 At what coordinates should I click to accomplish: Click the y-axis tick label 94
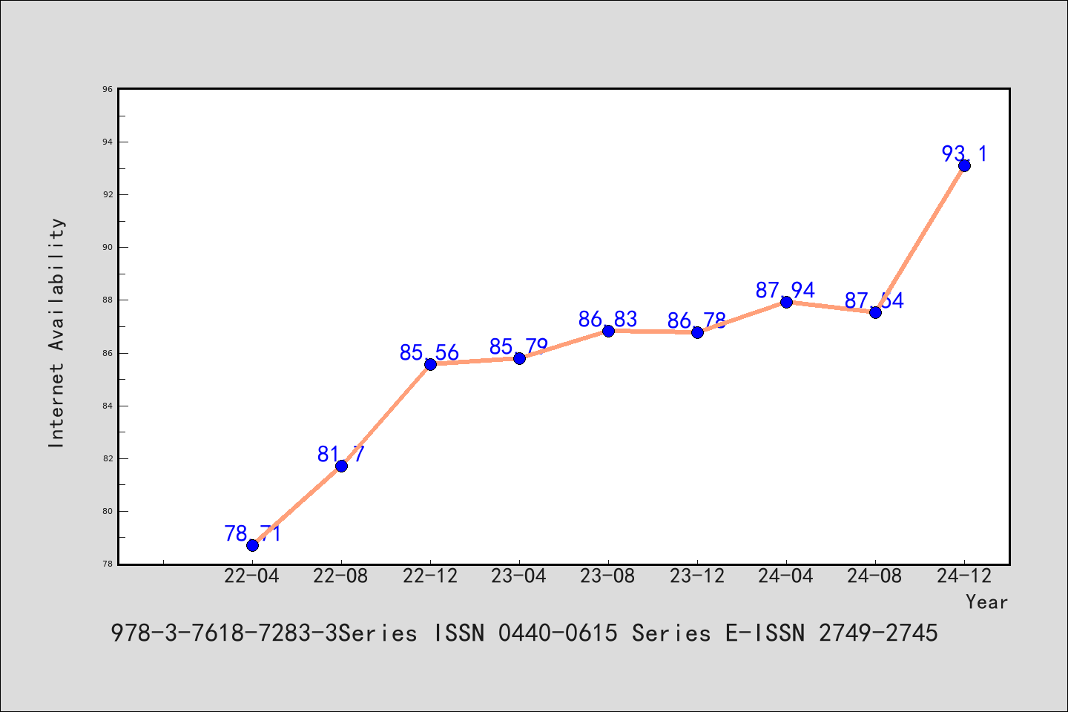coord(108,142)
